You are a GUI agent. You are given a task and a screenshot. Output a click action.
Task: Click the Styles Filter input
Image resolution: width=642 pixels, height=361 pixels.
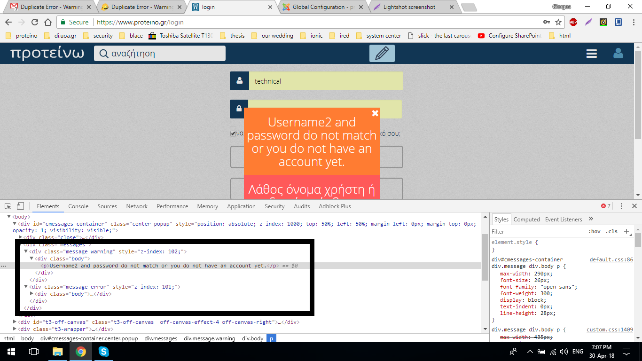pyautogui.click(x=538, y=231)
